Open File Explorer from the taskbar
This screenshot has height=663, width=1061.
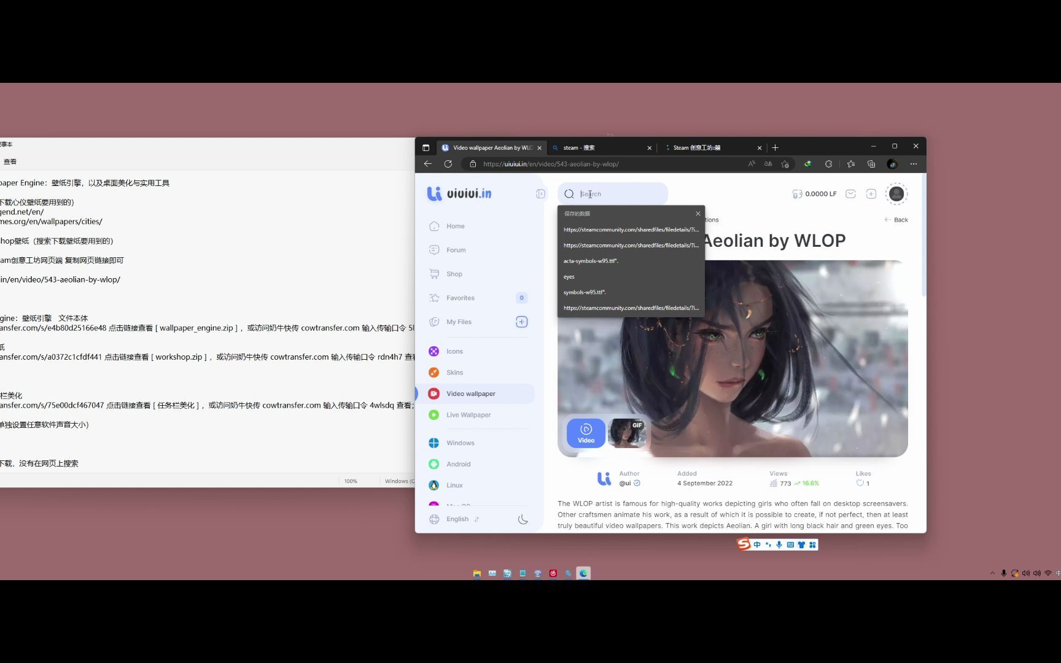point(477,573)
